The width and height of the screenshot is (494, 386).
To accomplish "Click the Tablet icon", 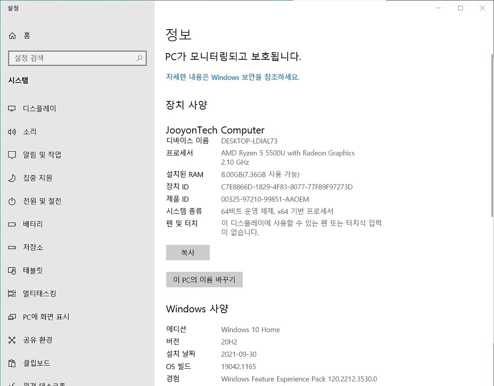I will (x=12, y=271).
